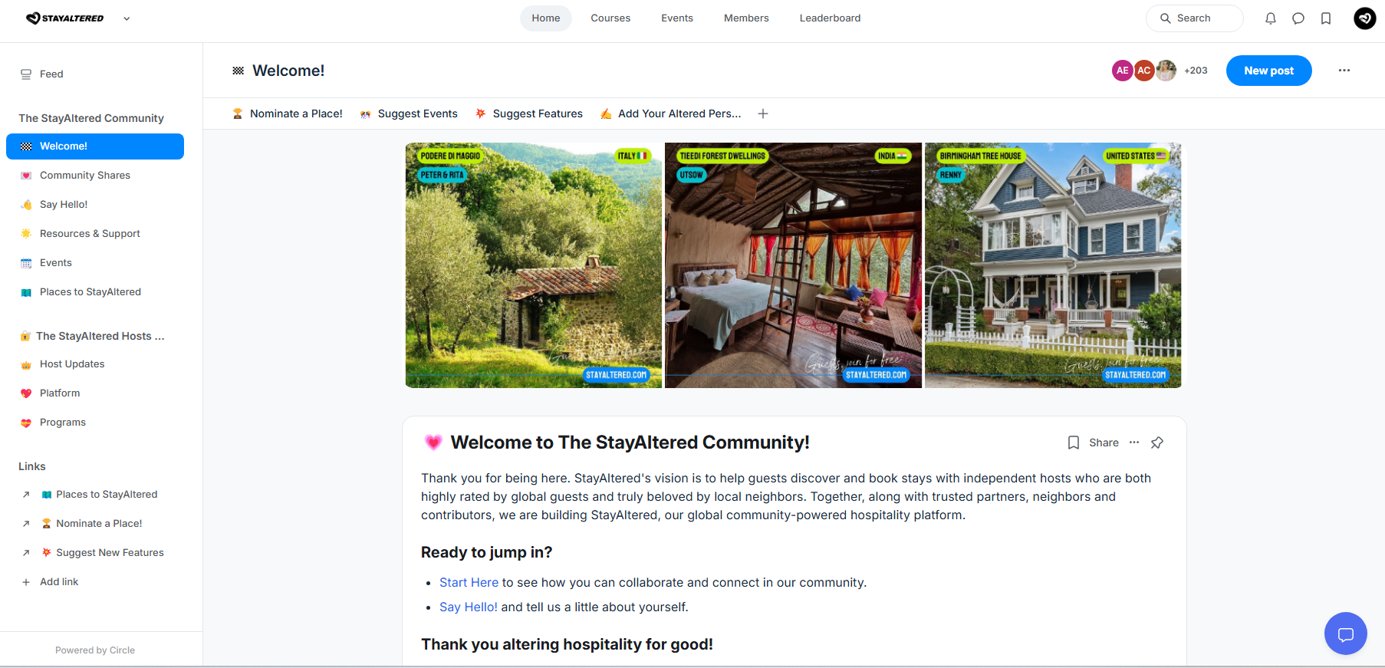Open profile avatar menu

pos(1365,18)
